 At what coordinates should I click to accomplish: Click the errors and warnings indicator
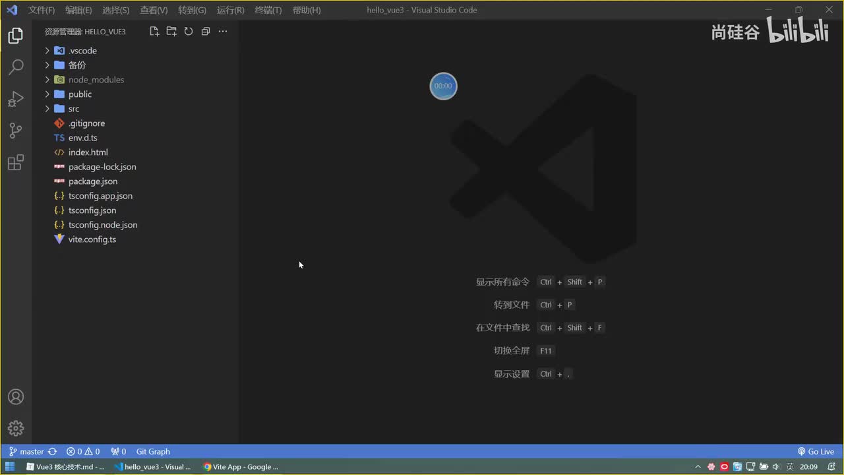(83, 452)
